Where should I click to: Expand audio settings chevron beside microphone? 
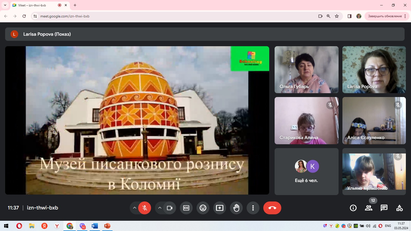coord(134,208)
